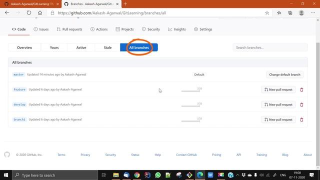Open WhatsApp from taskbar

158,175
